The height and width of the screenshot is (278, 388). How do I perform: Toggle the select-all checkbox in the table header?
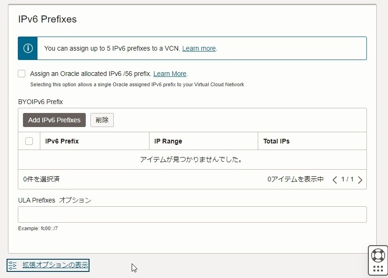28,141
